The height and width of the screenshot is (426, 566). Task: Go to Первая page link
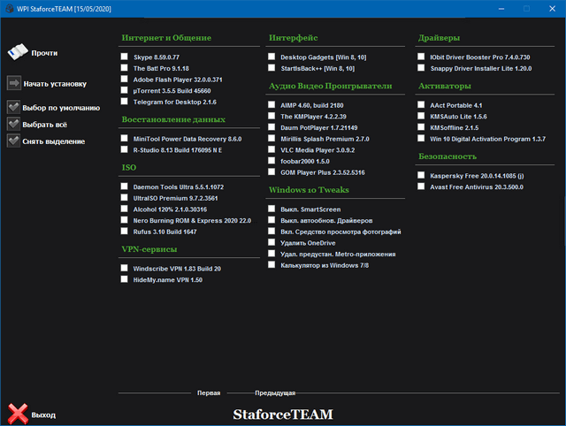(209, 392)
